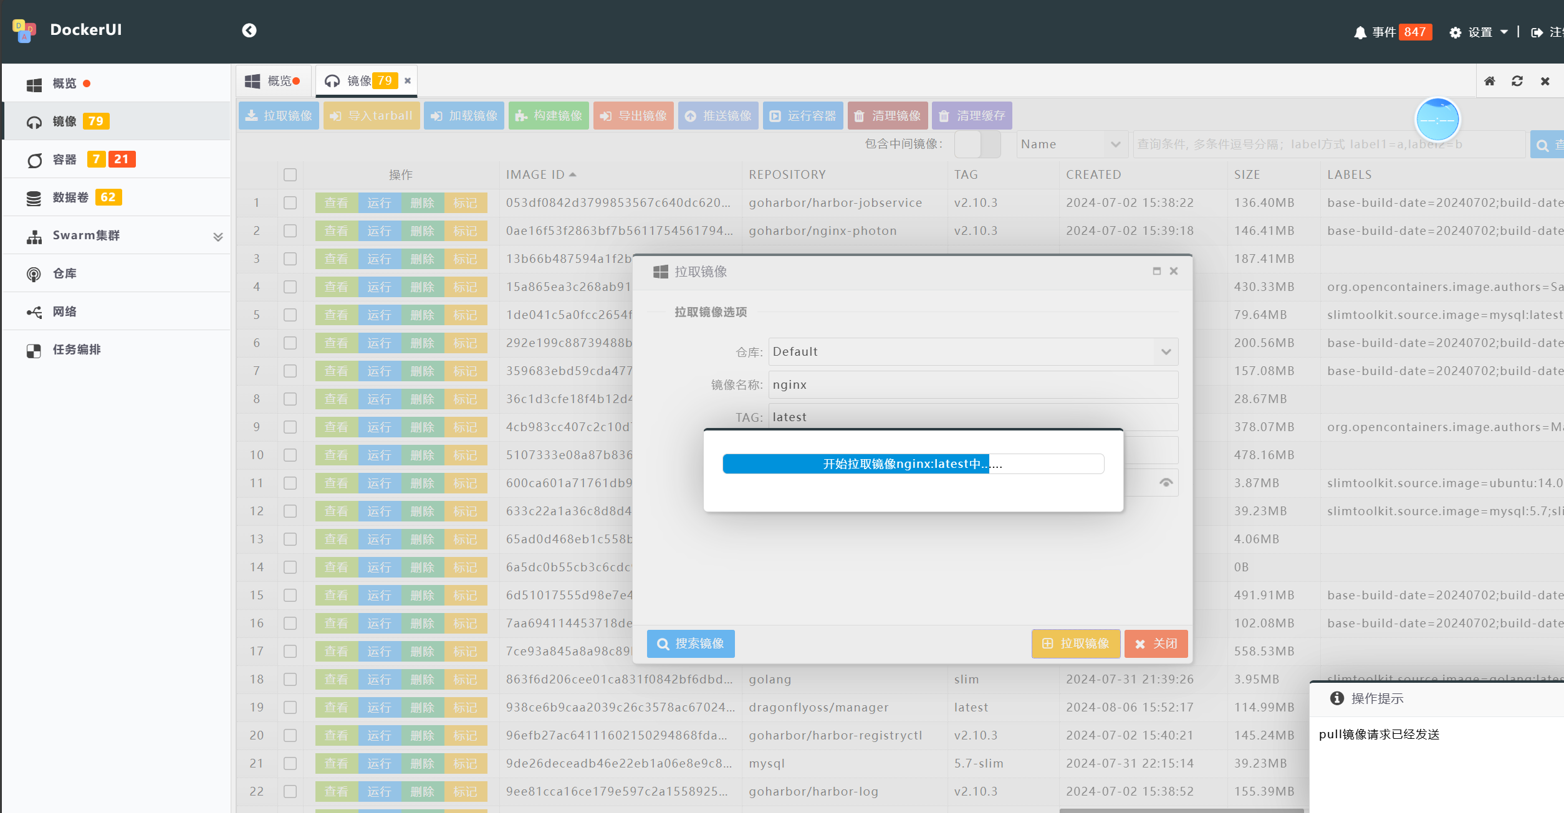Click the nginx pull progress bar

coord(913,464)
